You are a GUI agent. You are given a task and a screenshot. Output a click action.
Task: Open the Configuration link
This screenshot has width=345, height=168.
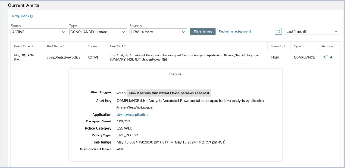pyautogui.click(x=20, y=16)
